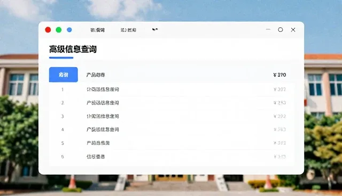Open the item name in row 2

click(x=103, y=103)
